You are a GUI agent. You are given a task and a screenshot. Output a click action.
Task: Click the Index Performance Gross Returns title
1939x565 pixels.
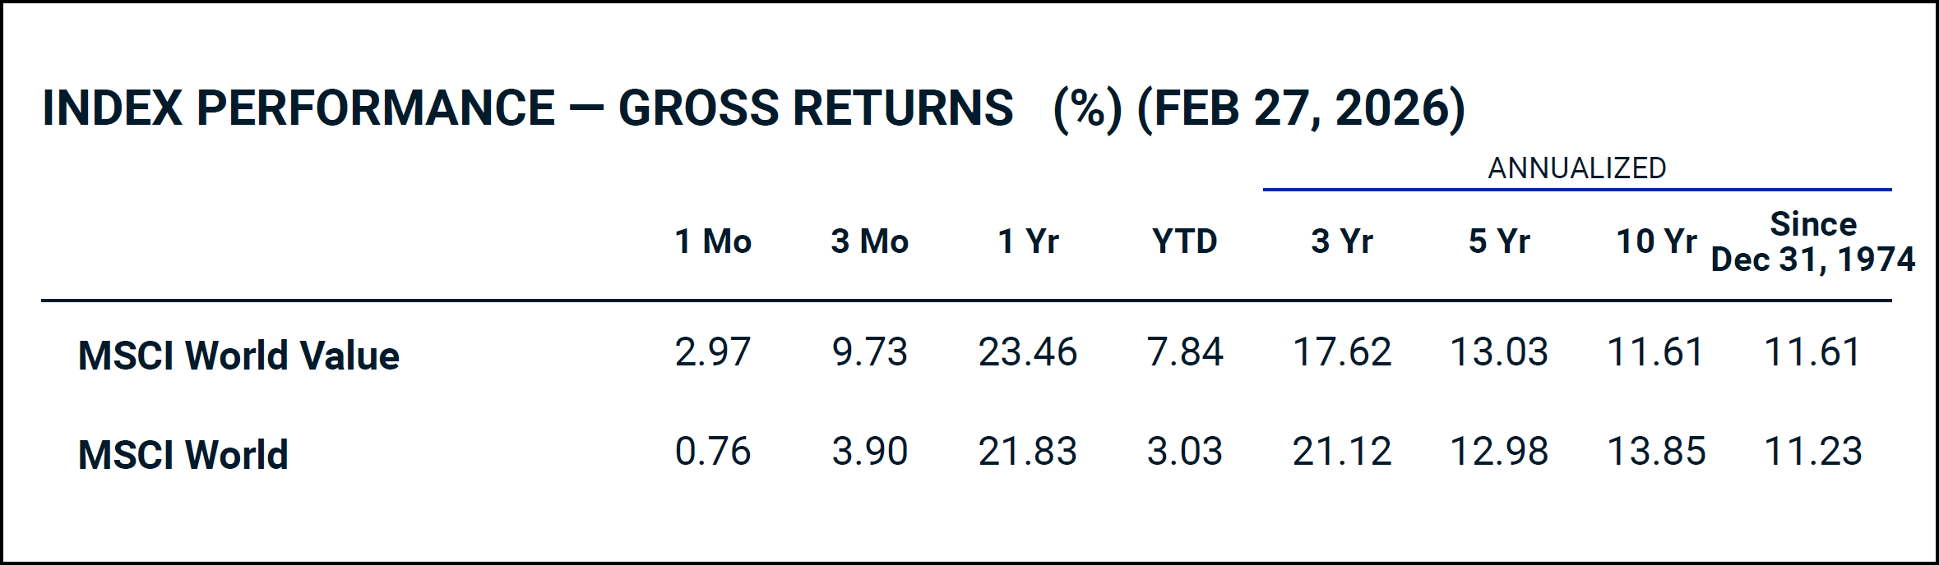[x=753, y=108]
